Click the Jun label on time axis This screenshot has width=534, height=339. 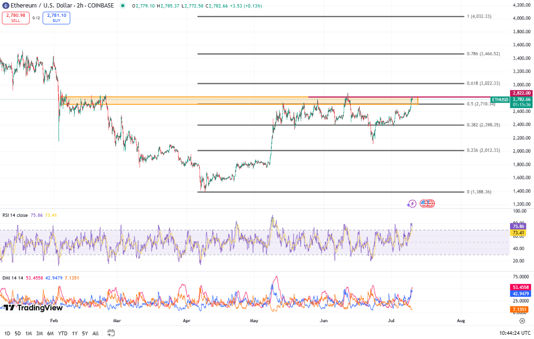[x=324, y=321]
